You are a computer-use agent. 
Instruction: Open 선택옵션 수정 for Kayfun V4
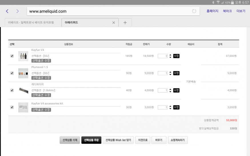[41, 61]
